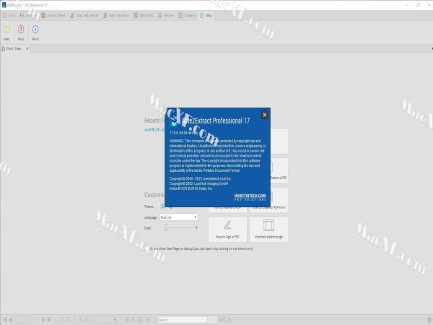
Task: Click the Able2Extract app icon in title bar
Action: (4, 5)
